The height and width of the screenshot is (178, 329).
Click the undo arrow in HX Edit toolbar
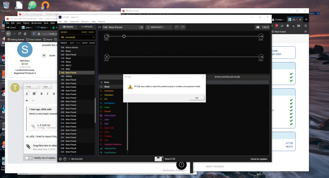176,27
